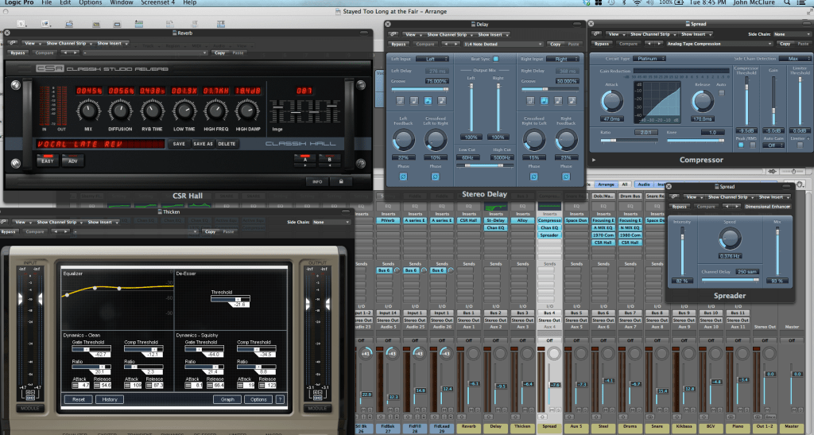Click the lock icon in CSR Hall
Image resolution: width=814 pixels, height=435 pixels.
pyautogui.click(x=342, y=181)
